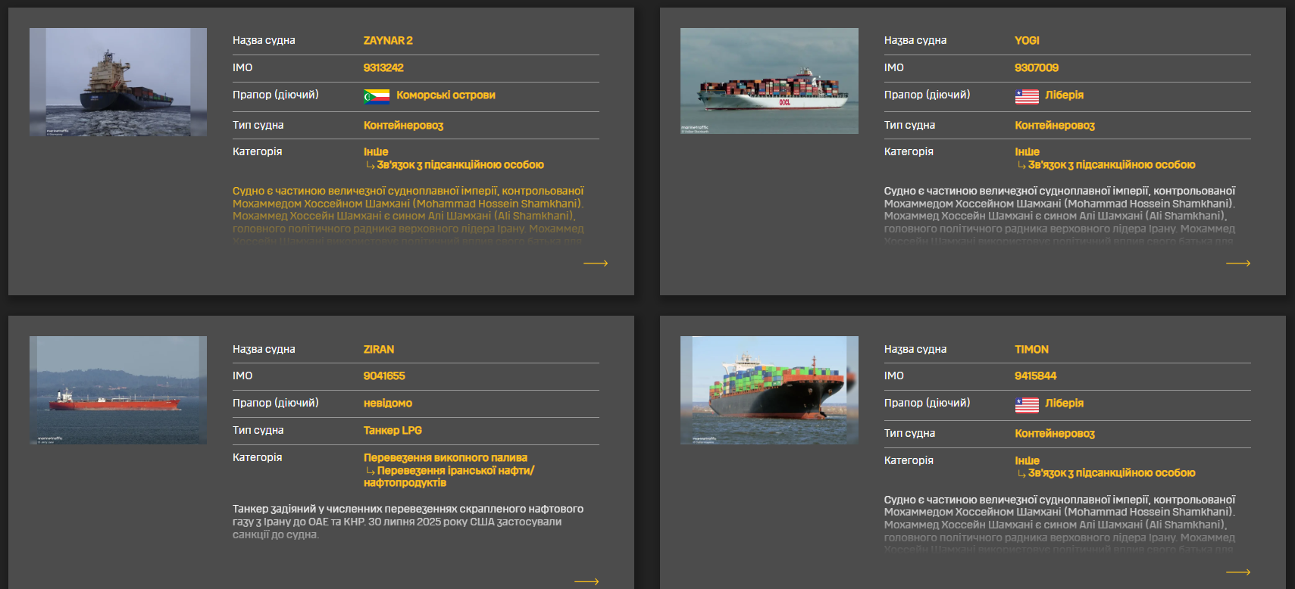
Task: View the ZIRAN red tanker photo
Action: [x=118, y=390]
